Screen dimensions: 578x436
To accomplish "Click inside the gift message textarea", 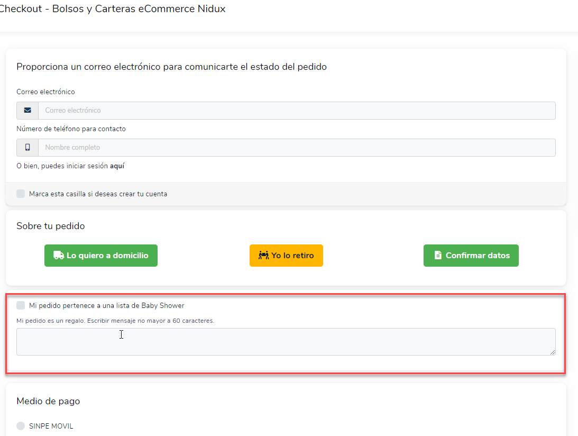I will point(286,342).
